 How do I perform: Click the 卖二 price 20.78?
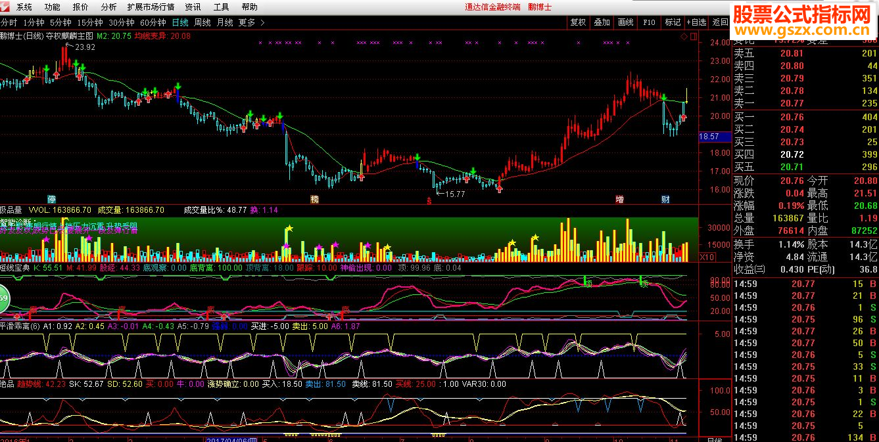point(792,91)
